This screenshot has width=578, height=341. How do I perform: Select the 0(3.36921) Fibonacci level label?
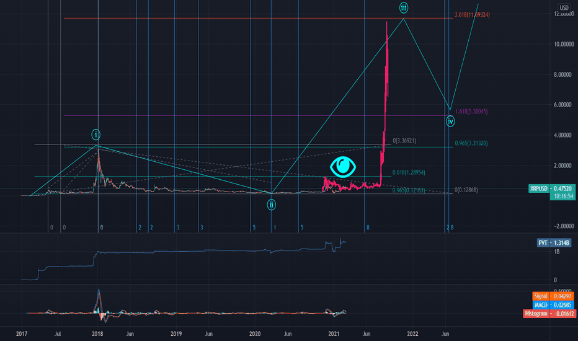404,141
